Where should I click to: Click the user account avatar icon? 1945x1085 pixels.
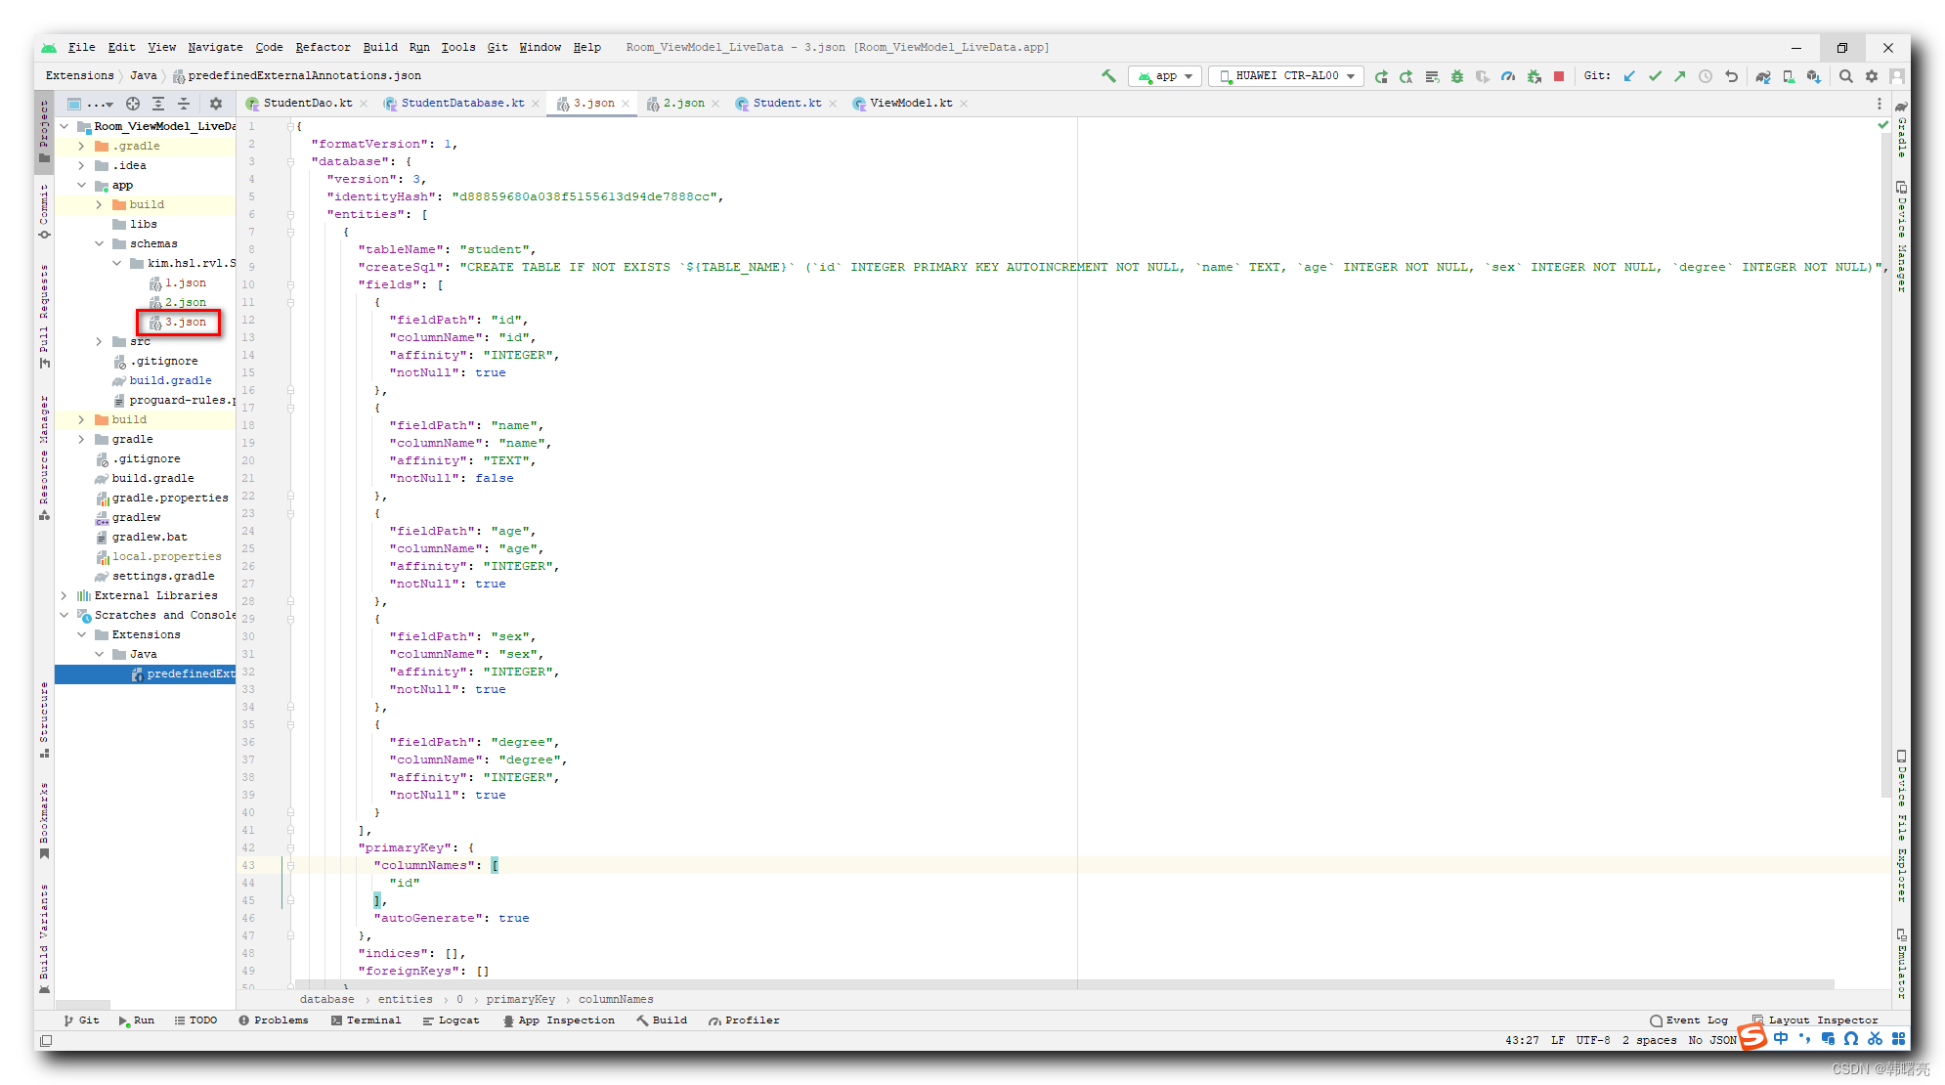point(1897,76)
